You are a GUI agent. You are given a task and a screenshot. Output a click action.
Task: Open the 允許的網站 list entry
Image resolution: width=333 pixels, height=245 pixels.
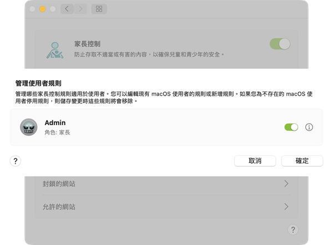[167, 207]
